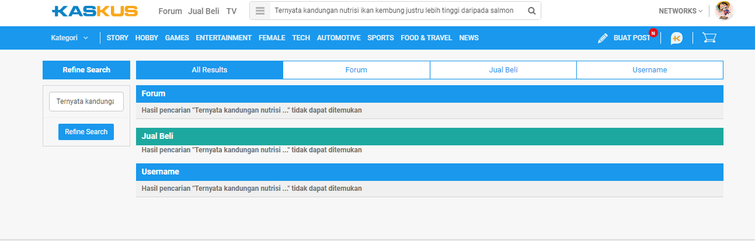755x241 pixels.
Task: Click the magnifying glass search icon
Action: (531, 11)
